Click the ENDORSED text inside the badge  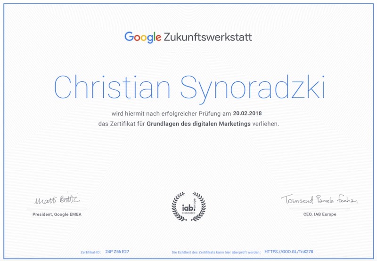click(x=188, y=212)
